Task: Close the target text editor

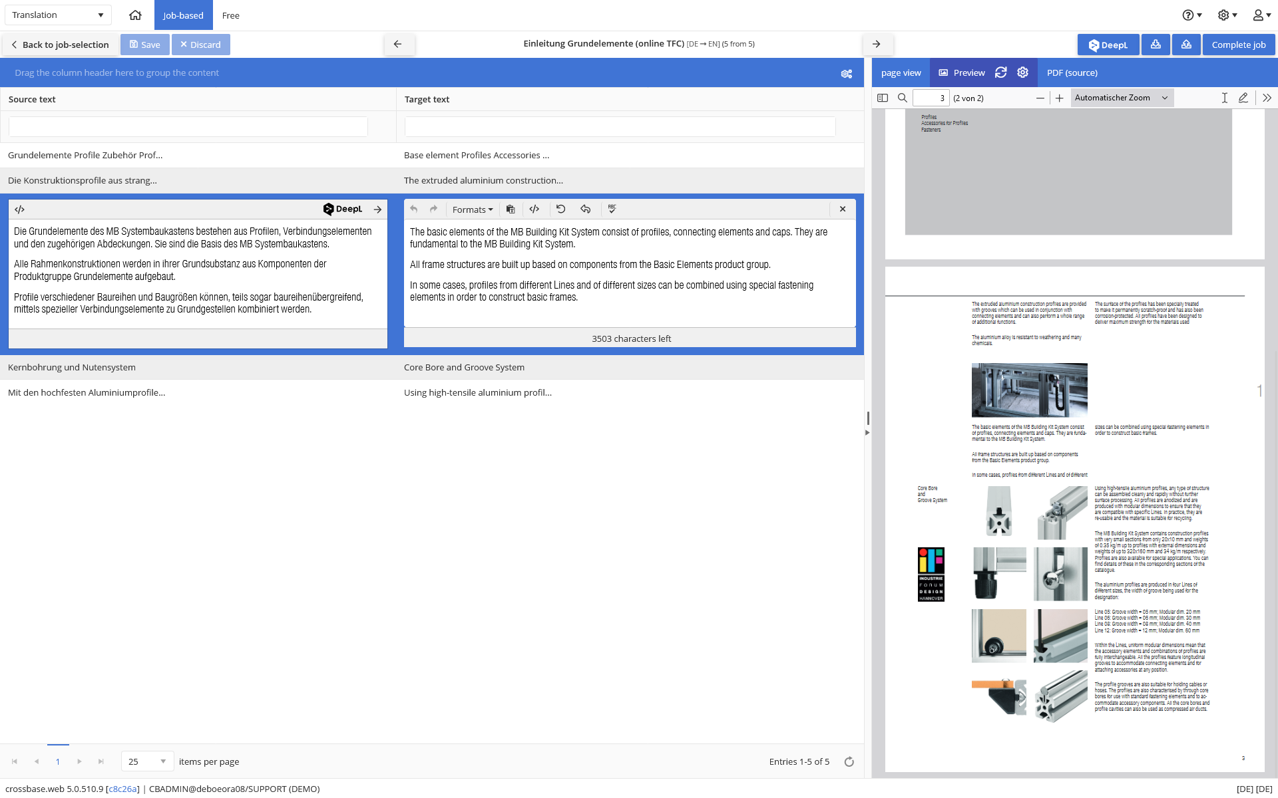Action: (x=843, y=209)
